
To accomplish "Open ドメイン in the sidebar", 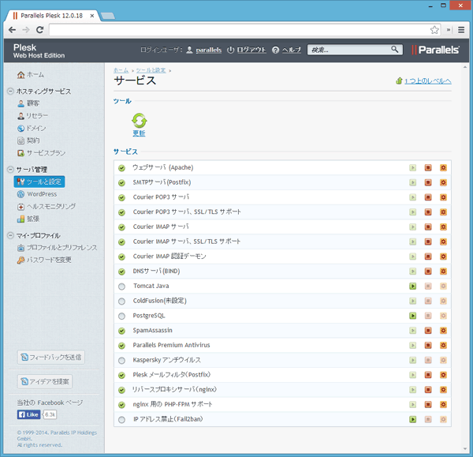I will (x=32, y=128).
